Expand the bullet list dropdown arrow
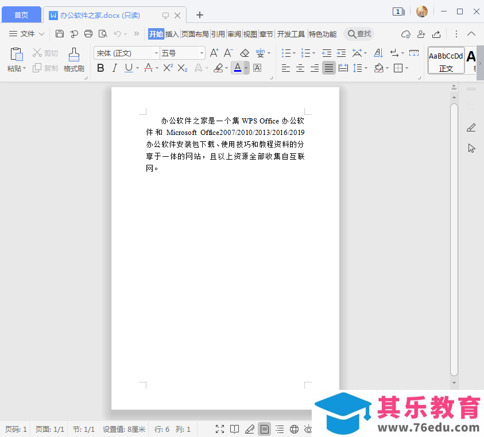484x437 pixels. [294, 53]
